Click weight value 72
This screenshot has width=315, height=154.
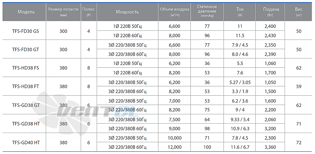coord(299,143)
